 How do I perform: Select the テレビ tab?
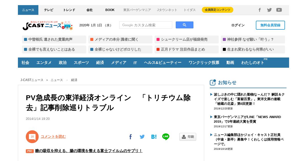point(49,10)
